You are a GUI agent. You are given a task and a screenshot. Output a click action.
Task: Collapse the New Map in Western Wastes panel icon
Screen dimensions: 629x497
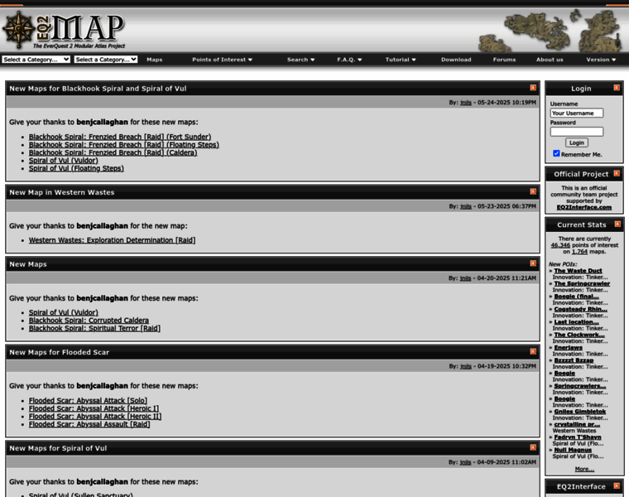(533, 191)
